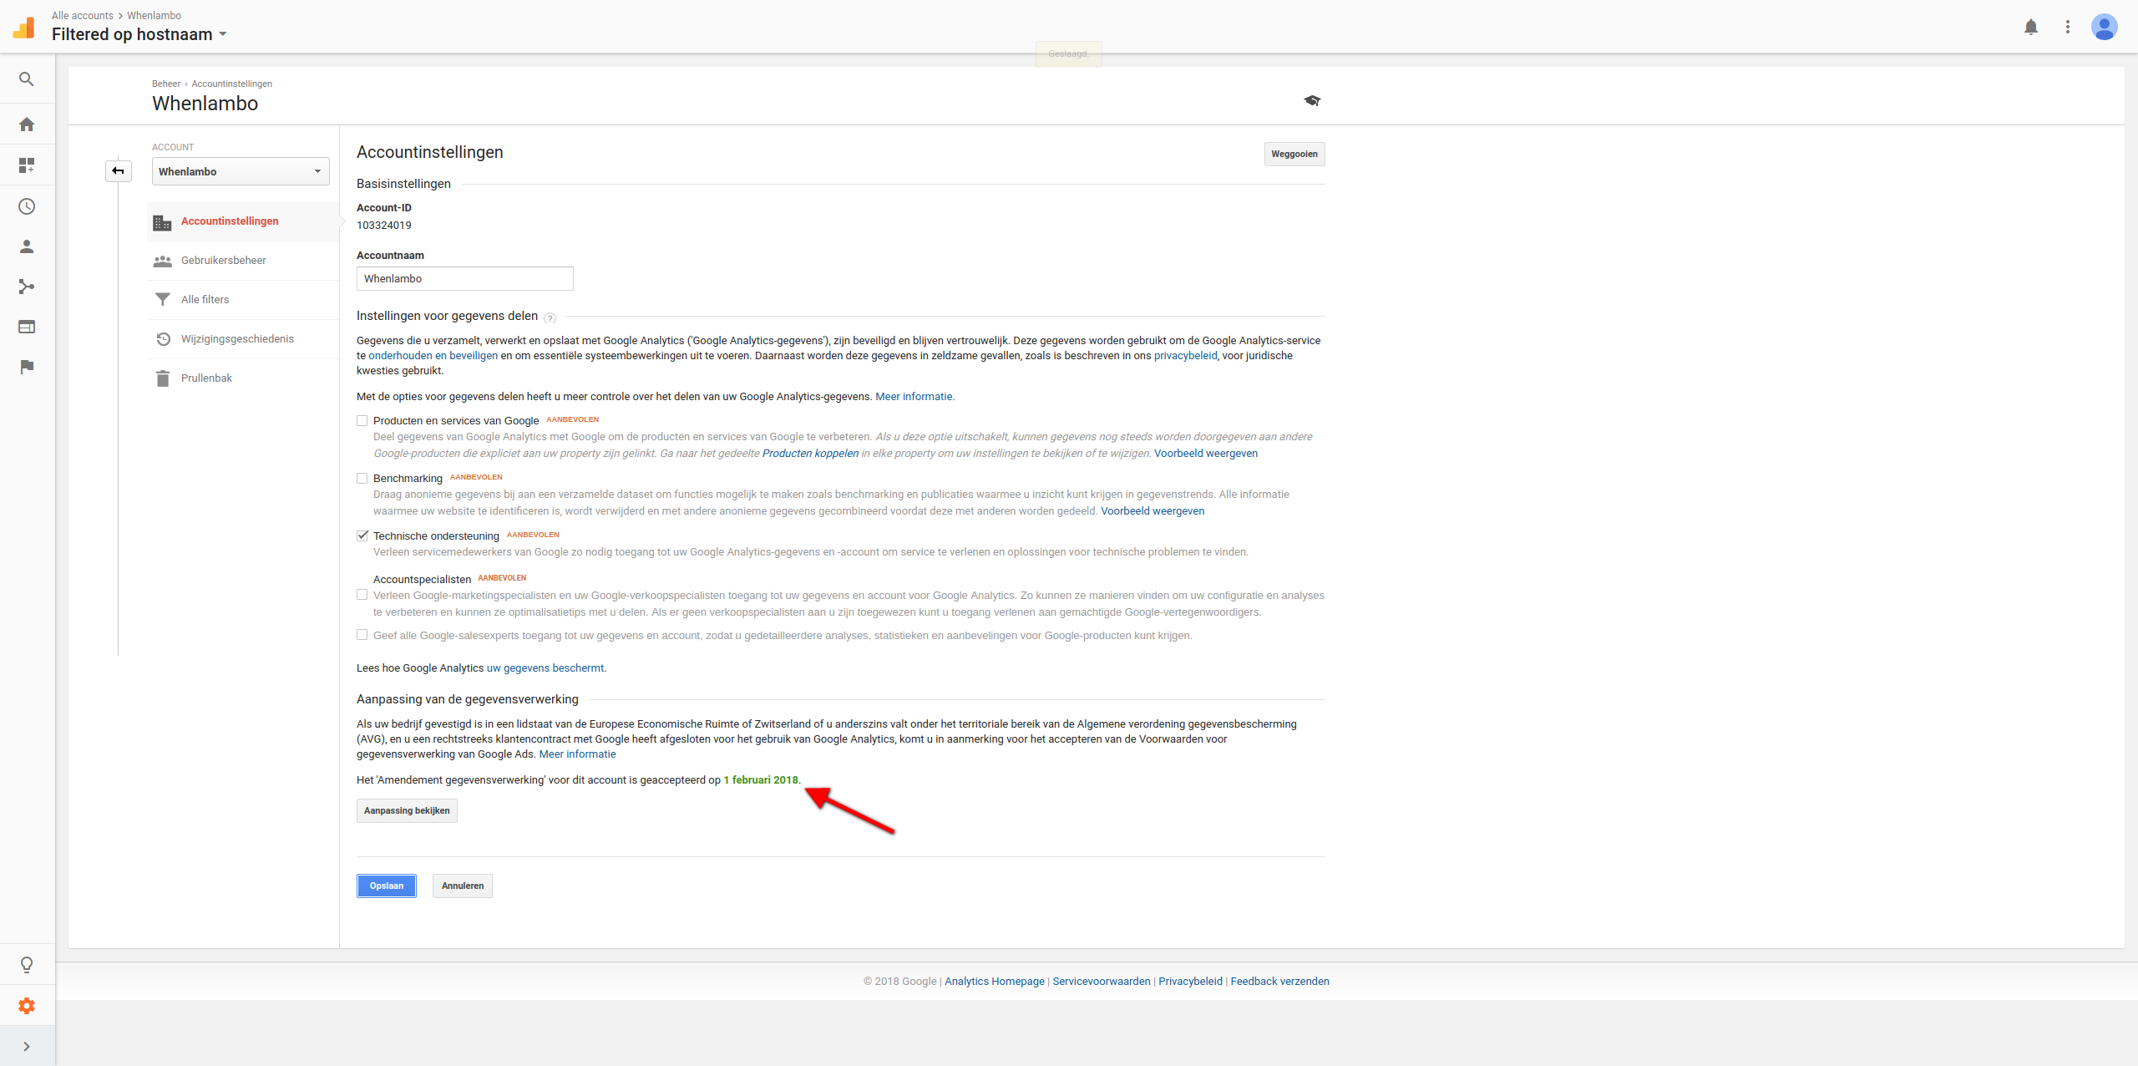Image resolution: width=2138 pixels, height=1066 pixels.
Task: Open the Gebruikersbeheer menu item
Action: [x=243, y=261]
